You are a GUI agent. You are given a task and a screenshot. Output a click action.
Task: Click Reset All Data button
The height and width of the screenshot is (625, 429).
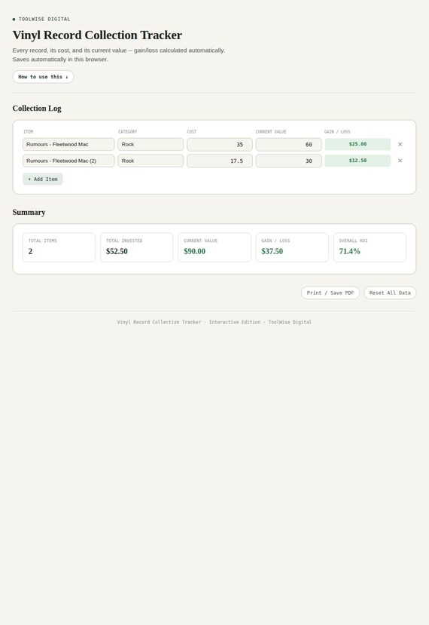[x=390, y=293]
